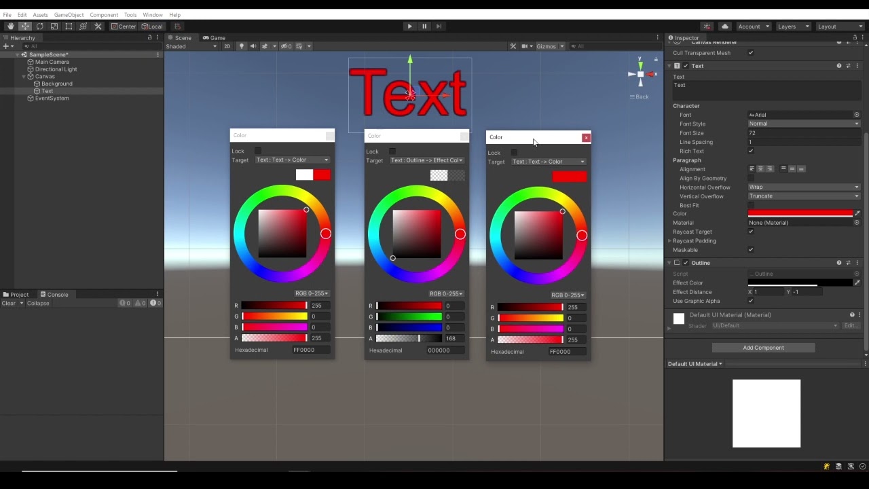869x489 pixels.
Task: Select the Scale tool in toolbar
Action: pyautogui.click(x=54, y=26)
